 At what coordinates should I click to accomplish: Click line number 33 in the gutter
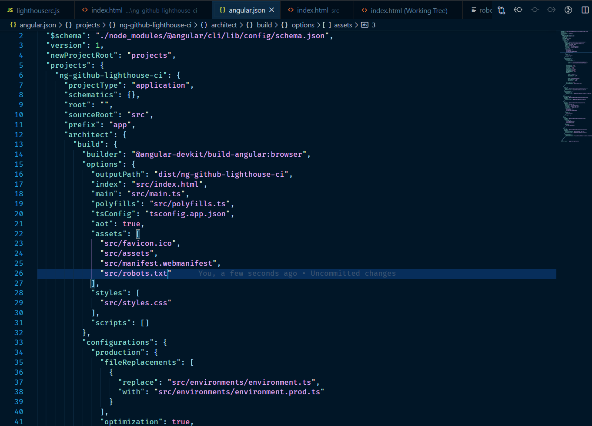pyautogui.click(x=19, y=343)
